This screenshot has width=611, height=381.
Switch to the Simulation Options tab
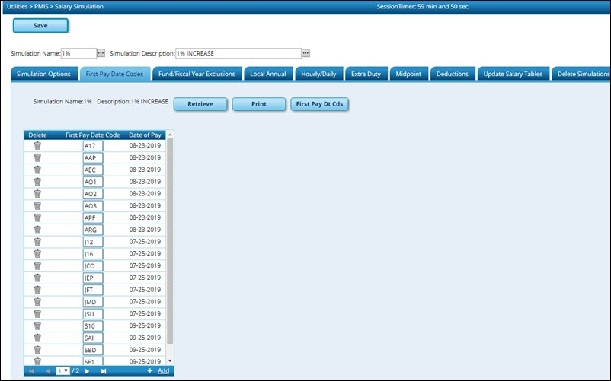(43, 74)
